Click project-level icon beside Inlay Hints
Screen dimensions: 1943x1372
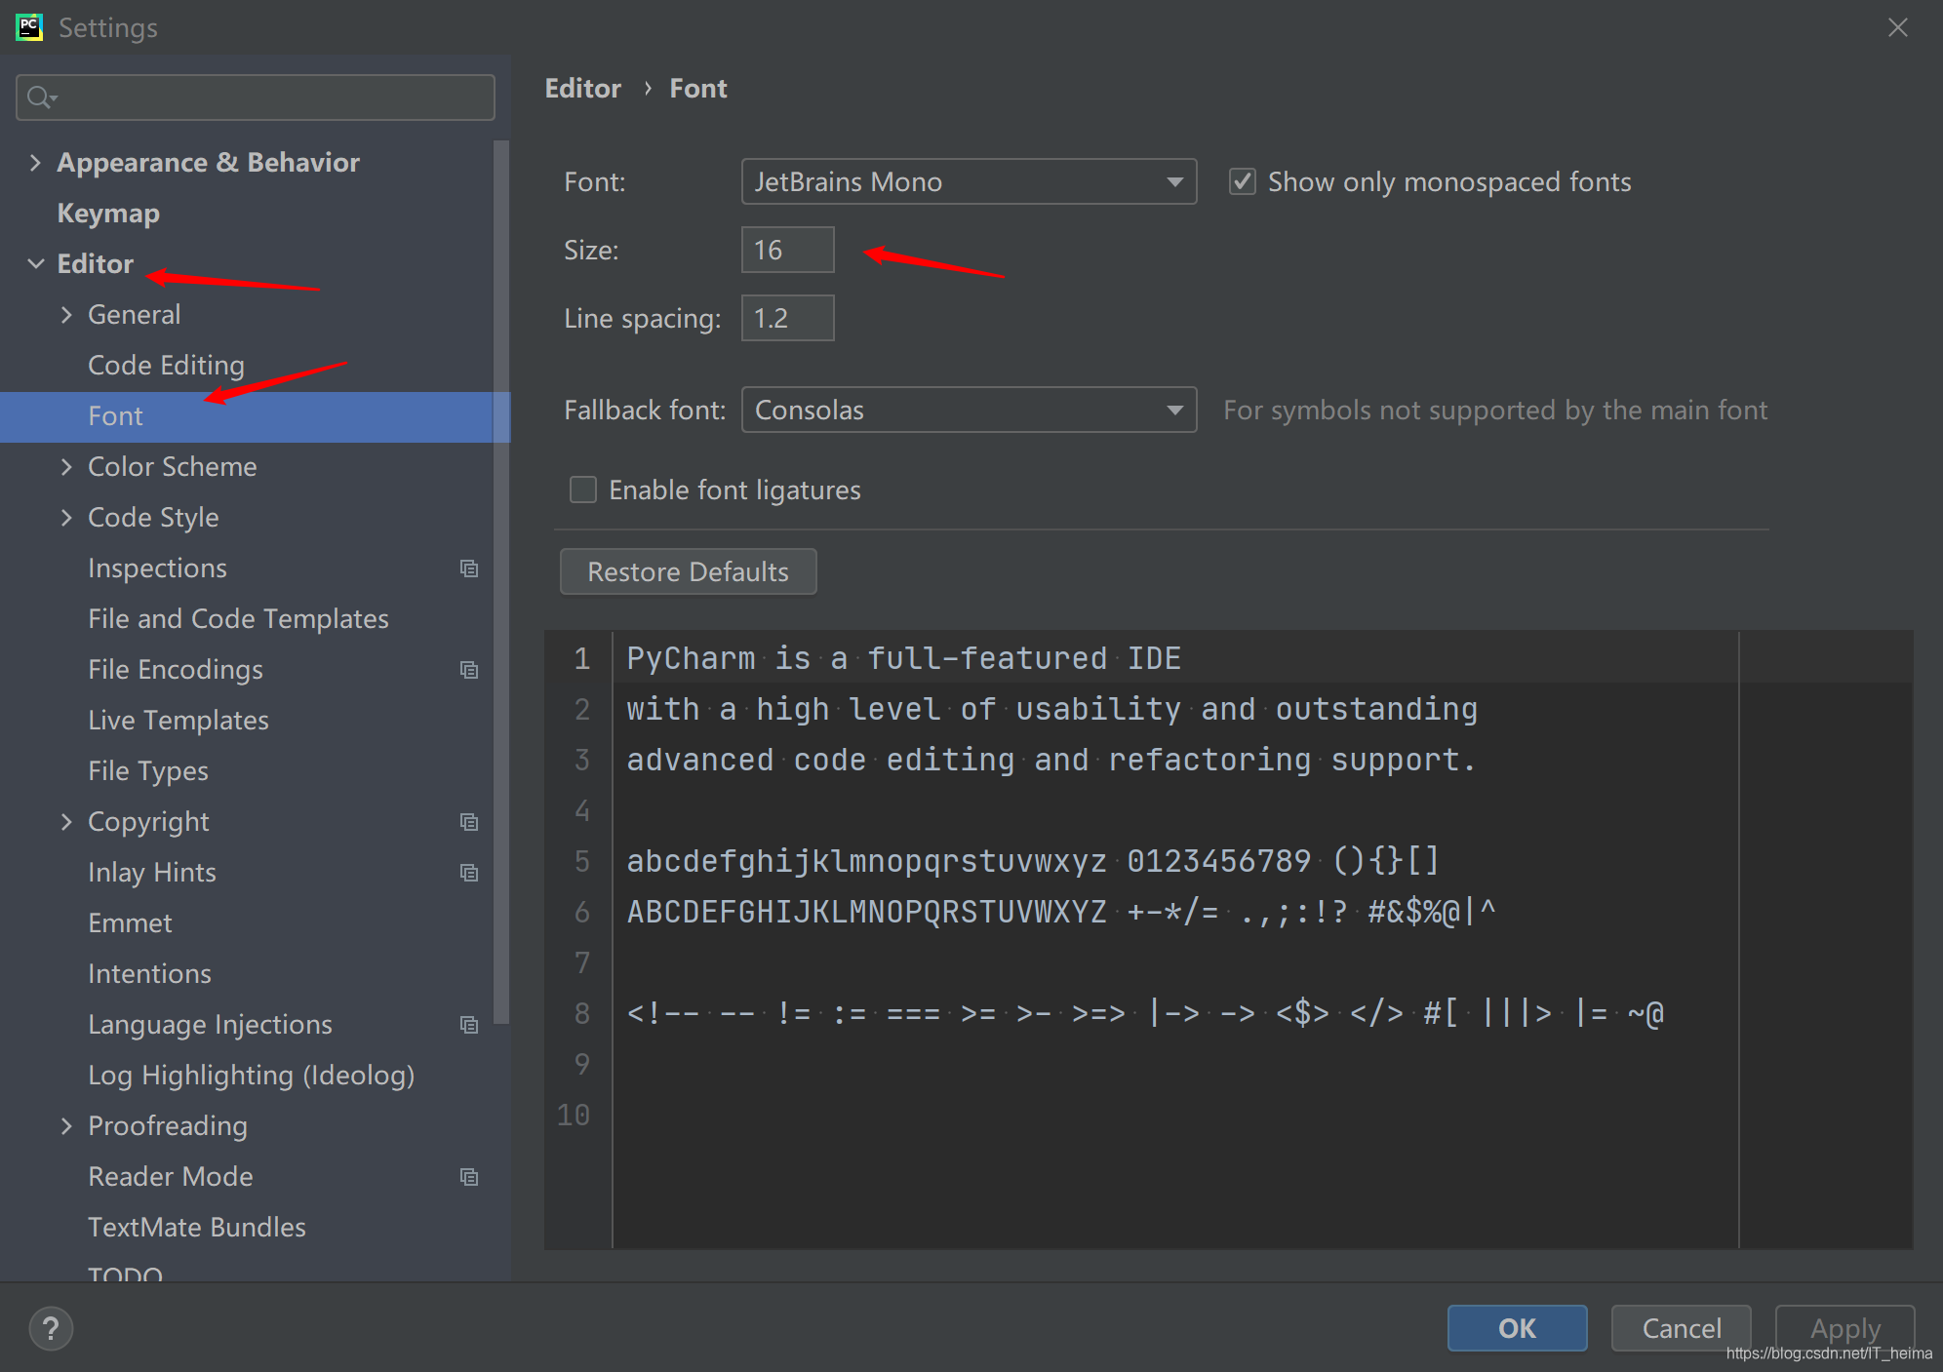(x=469, y=873)
